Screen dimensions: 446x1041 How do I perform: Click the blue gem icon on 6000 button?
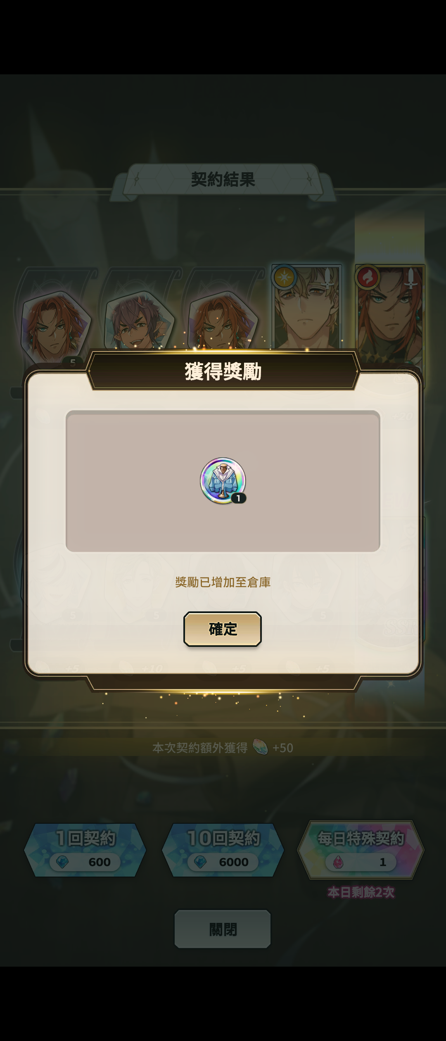[200, 862]
